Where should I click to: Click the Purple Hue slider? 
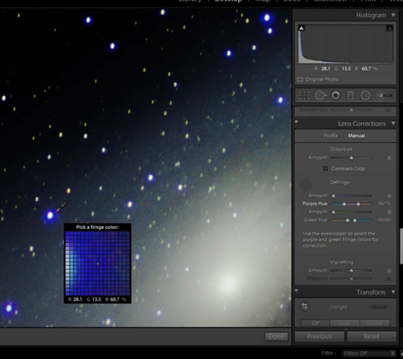tap(351, 204)
